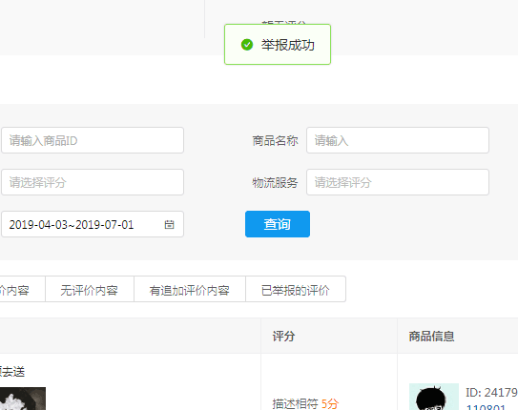Click the green success checkmark icon

[x=247, y=45]
